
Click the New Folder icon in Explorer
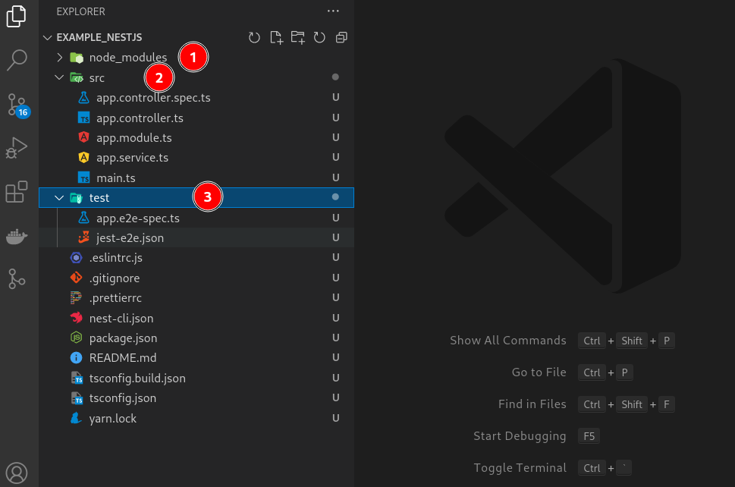pos(297,37)
